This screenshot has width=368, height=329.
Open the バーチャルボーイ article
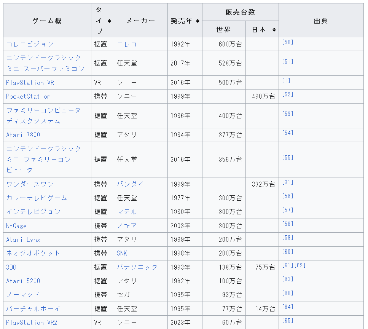tap(33, 308)
